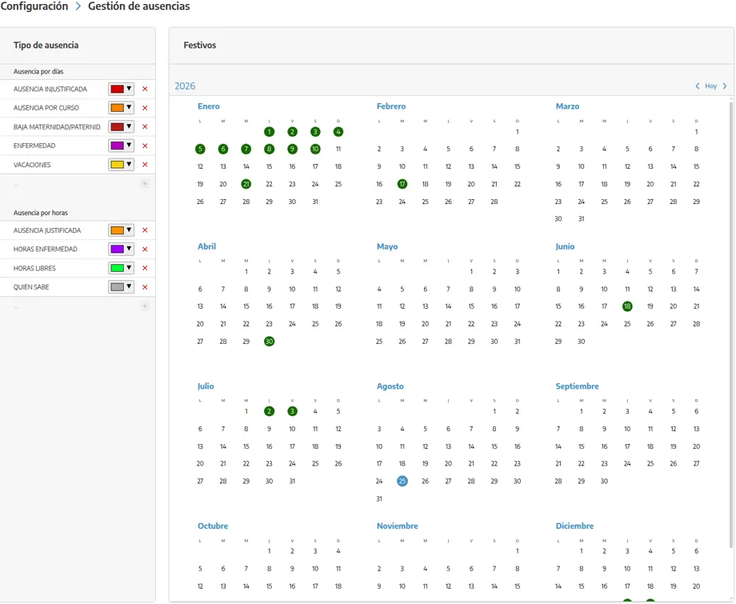
Task: Add new absence type under Ausencia por días
Action: point(145,184)
